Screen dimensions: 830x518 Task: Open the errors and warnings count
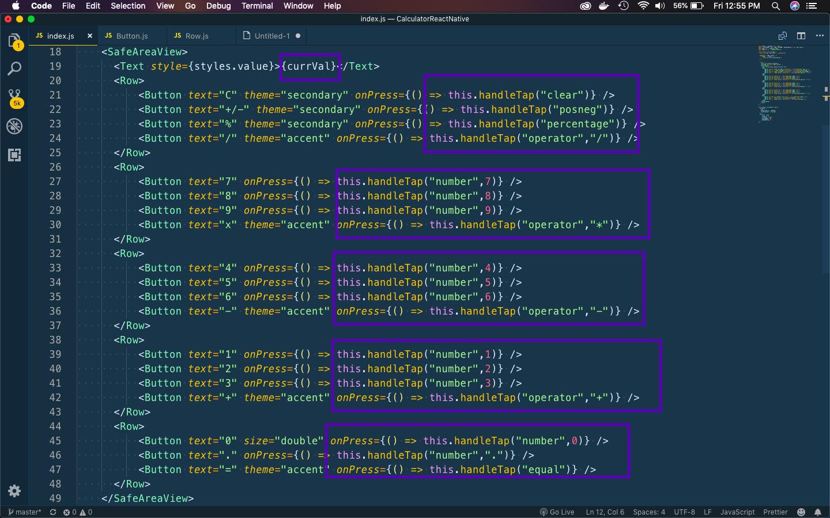click(78, 512)
